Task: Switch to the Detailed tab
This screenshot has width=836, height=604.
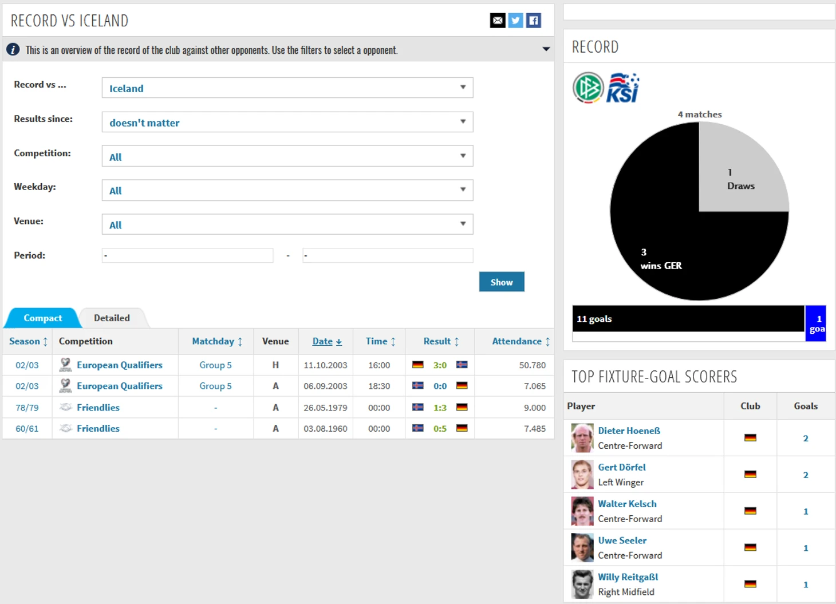Action: point(112,318)
